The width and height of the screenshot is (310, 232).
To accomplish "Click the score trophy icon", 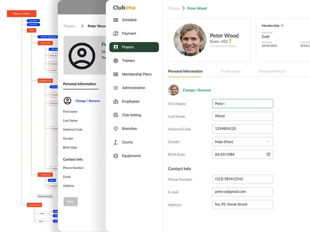I will pyautogui.click(x=230, y=41).
